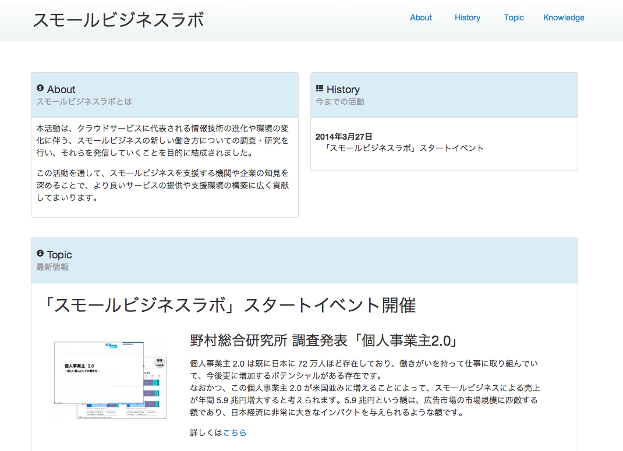Click the スモールビジネスラボとは subtitle
This screenshot has height=451, width=623.
[84, 102]
